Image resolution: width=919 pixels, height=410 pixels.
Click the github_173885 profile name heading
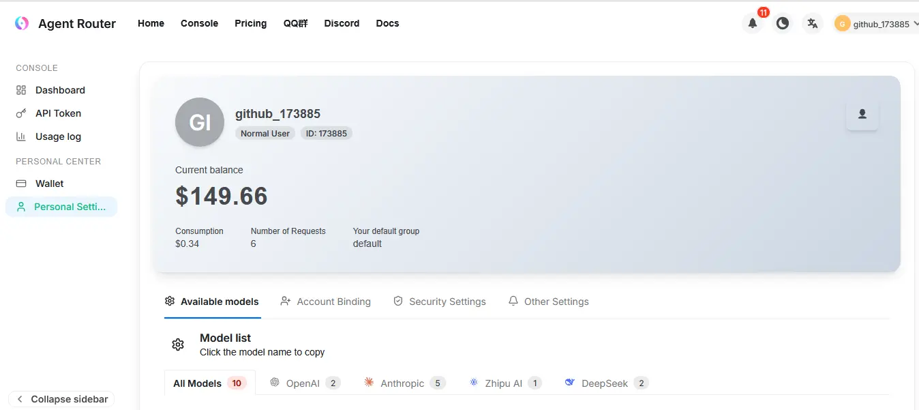[x=277, y=114]
